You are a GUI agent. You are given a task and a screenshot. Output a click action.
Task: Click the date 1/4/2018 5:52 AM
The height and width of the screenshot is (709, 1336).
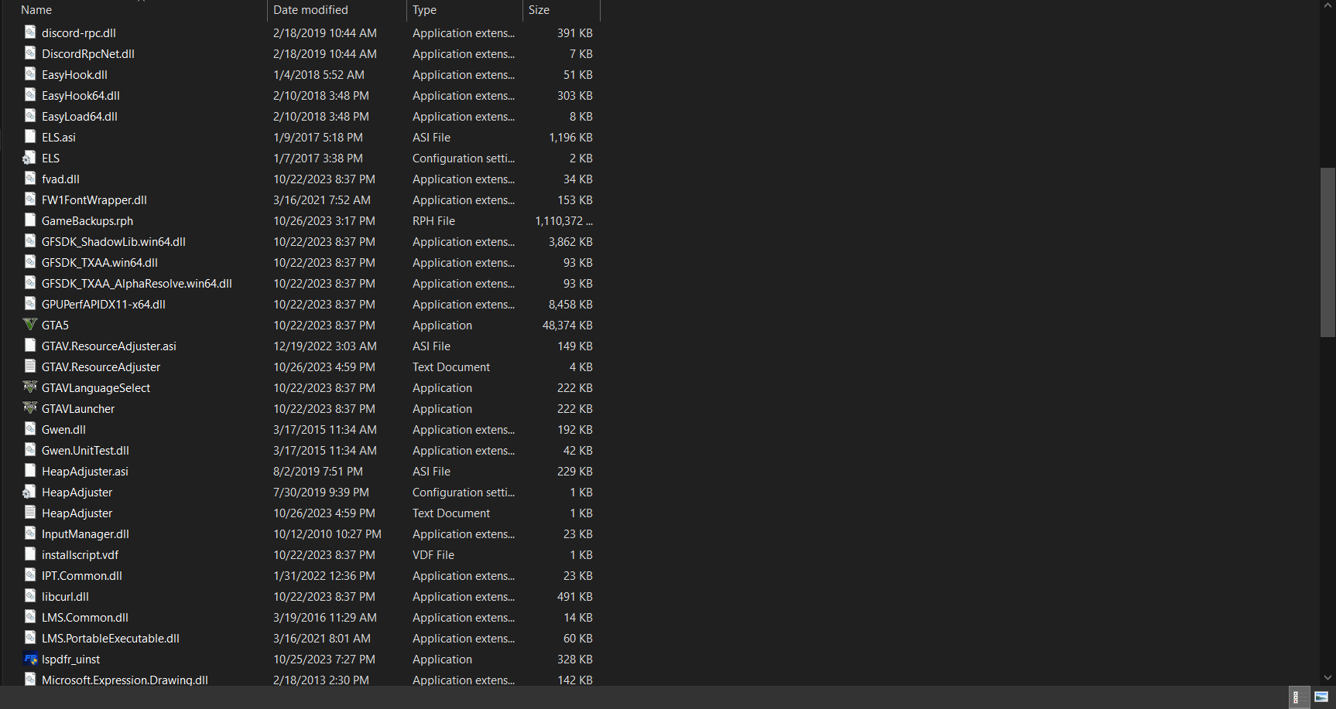[x=319, y=75]
